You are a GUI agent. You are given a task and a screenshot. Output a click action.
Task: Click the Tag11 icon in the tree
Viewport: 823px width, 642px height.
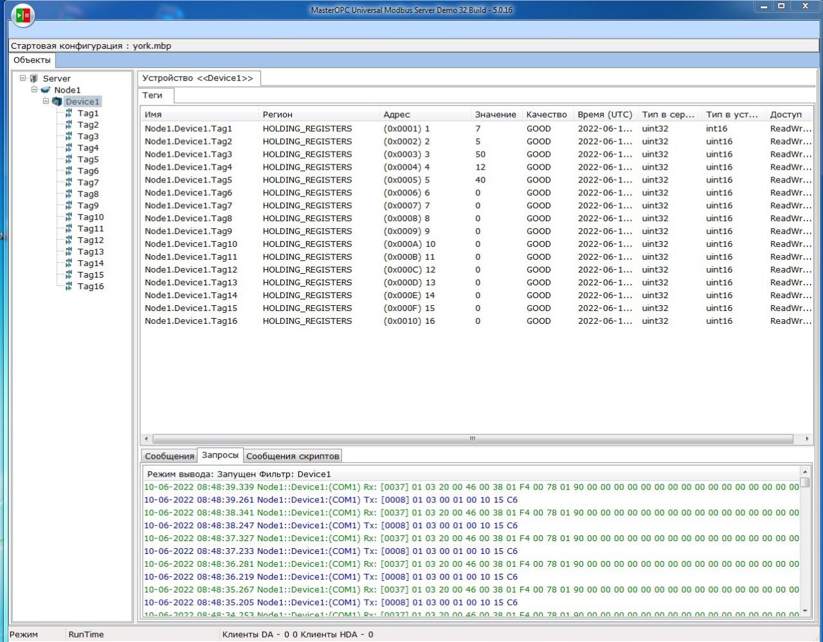[x=69, y=229]
